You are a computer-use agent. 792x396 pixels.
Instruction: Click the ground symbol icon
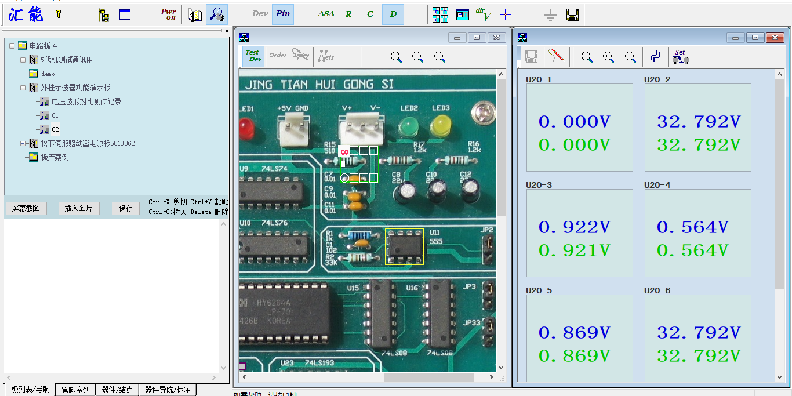click(550, 16)
